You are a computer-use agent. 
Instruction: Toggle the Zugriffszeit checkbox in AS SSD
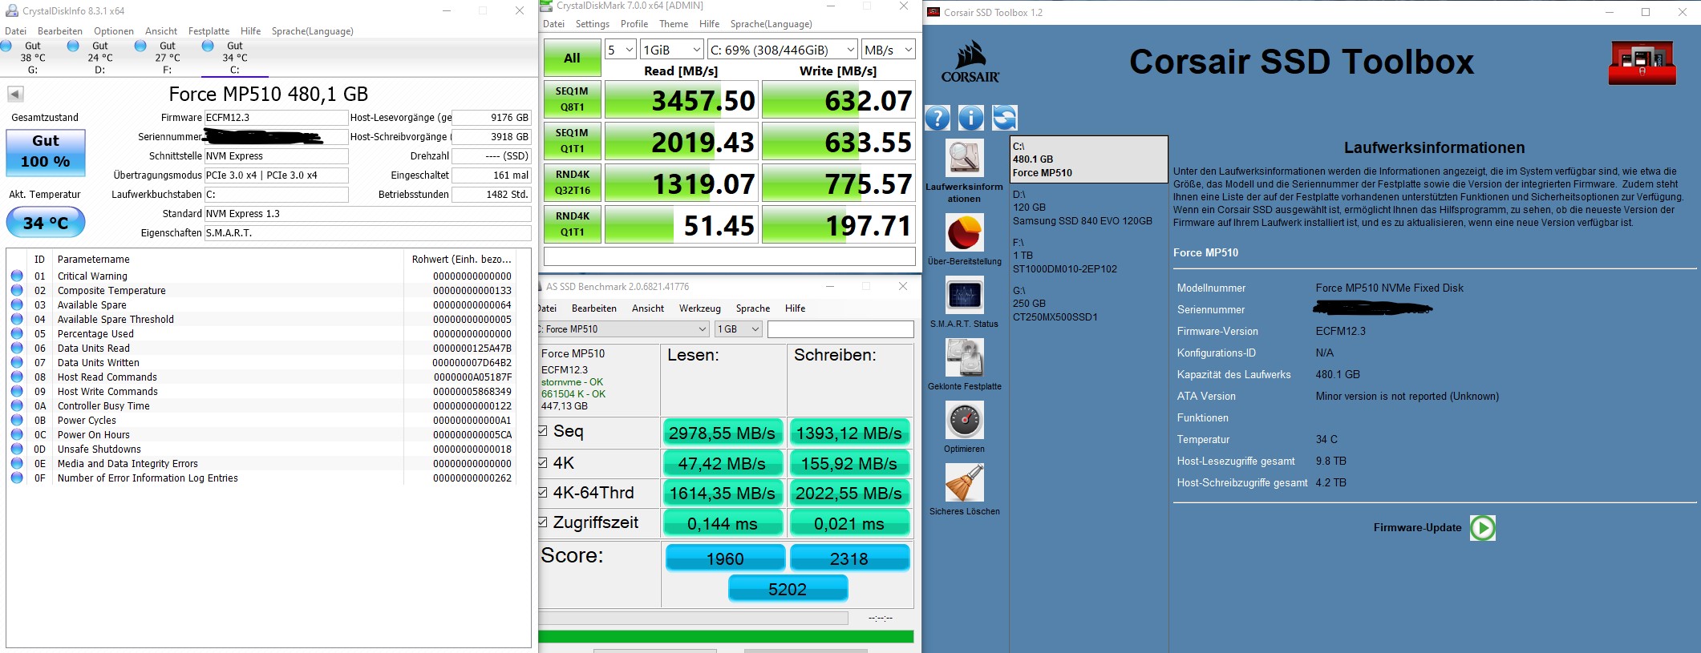pyautogui.click(x=543, y=522)
